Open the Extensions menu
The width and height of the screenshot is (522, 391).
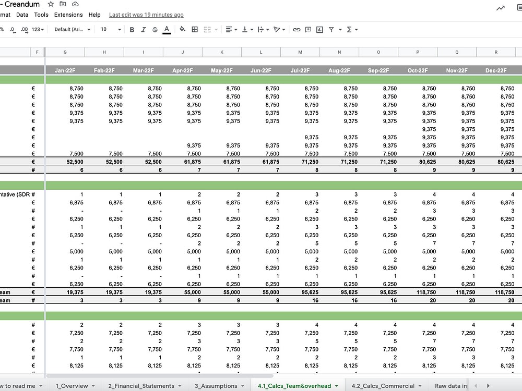[x=68, y=15]
